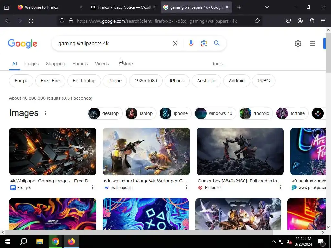Open the taskbar clock and date

pyautogui.click(x=303, y=242)
